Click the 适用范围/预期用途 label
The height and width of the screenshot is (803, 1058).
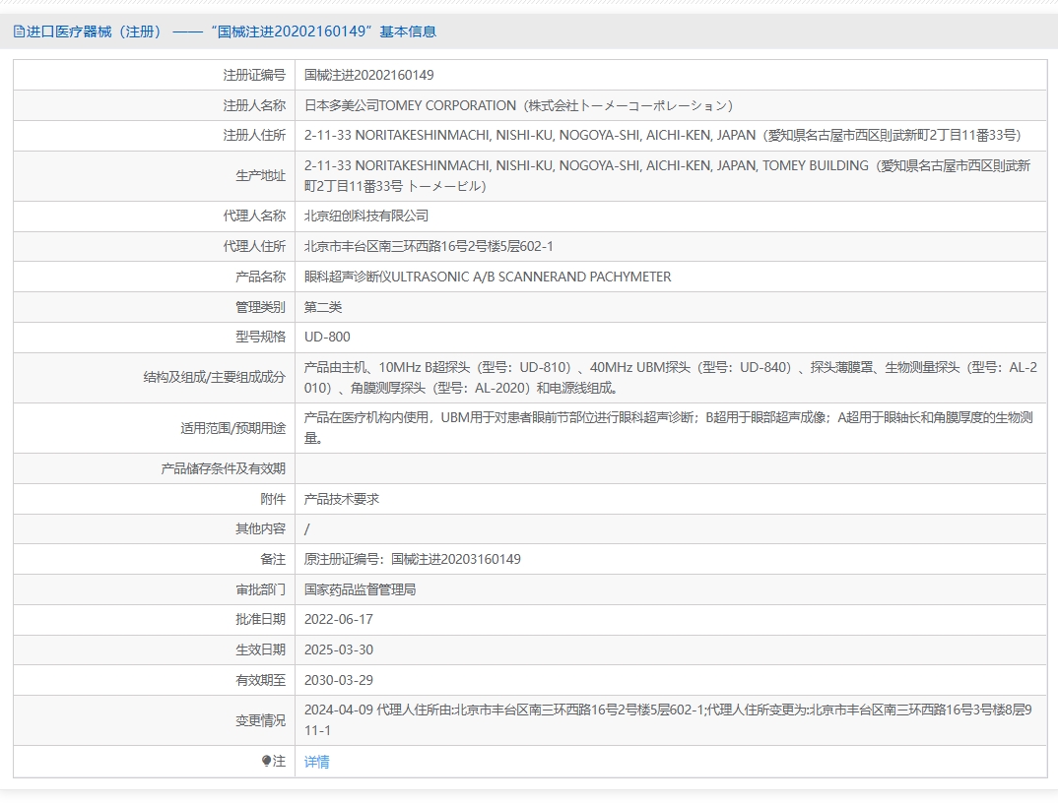coord(233,429)
